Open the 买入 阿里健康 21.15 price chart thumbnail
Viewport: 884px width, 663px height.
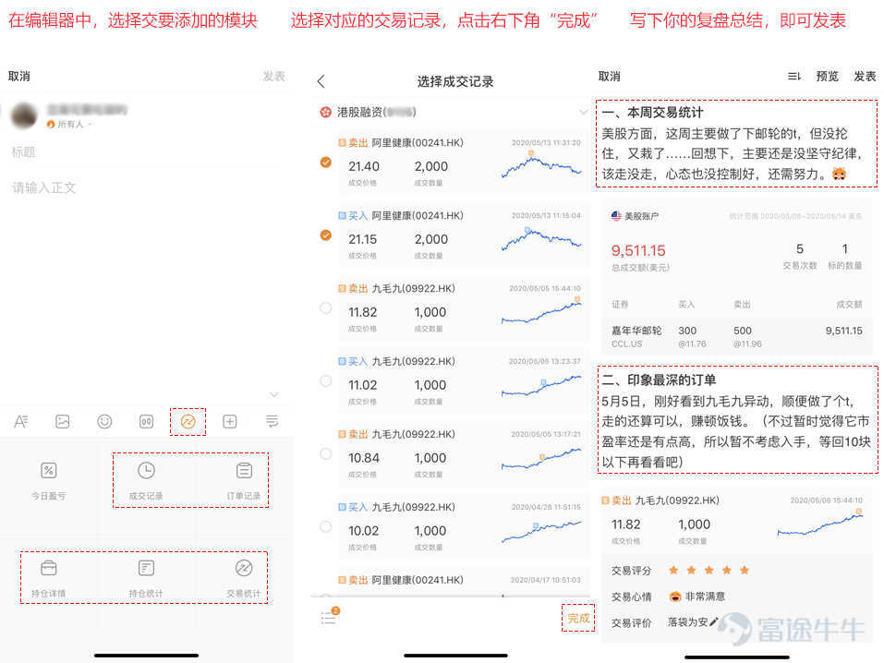click(541, 238)
